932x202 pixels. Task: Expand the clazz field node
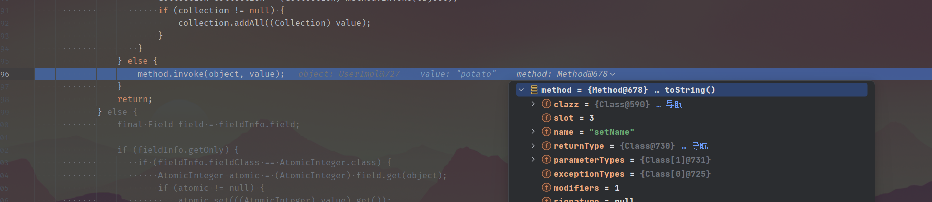(533, 104)
